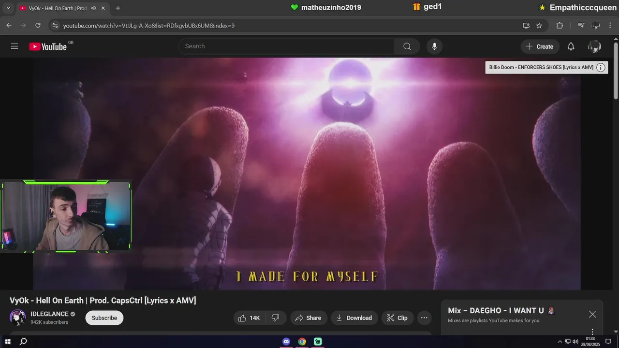Image resolution: width=619 pixels, height=348 pixels.
Task: Open the Windows Start menu
Action: [x=8, y=342]
